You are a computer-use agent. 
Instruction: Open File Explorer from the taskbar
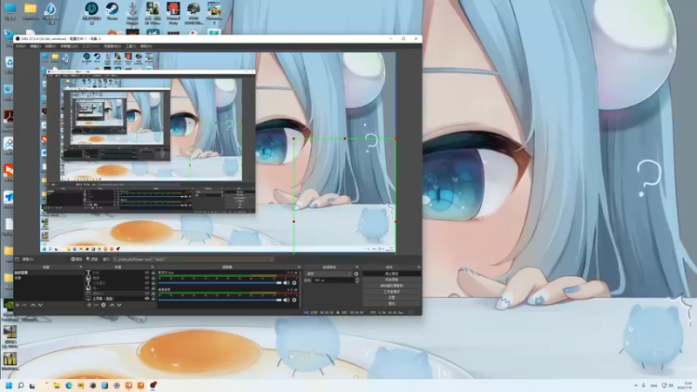pos(57,385)
